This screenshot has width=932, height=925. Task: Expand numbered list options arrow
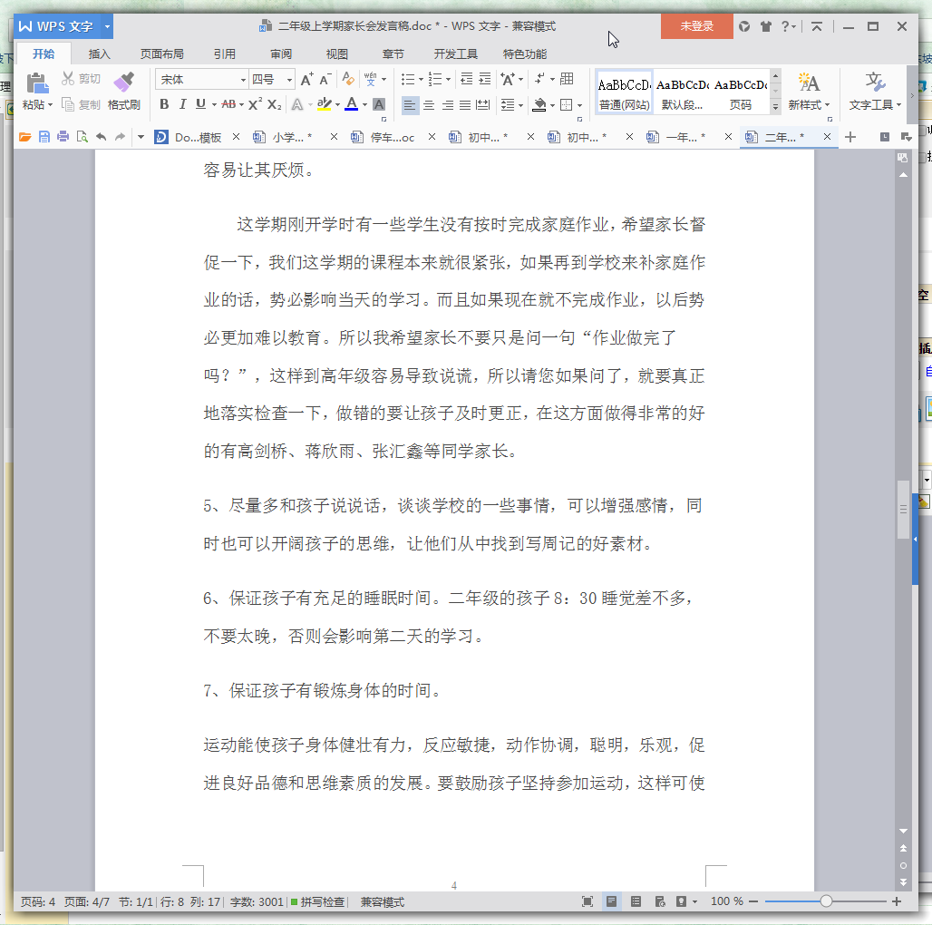tap(448, 79)
